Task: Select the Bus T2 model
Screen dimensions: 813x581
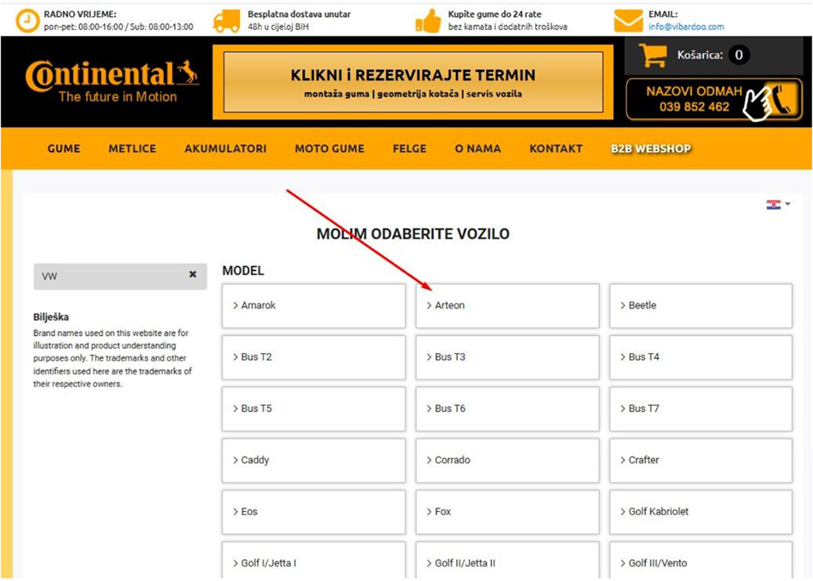Action: point(314,357)
